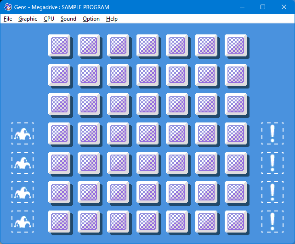Screen dimensions: 295x244
Task: Click the third tile in the top row
Action: click(x=118, y=45)
